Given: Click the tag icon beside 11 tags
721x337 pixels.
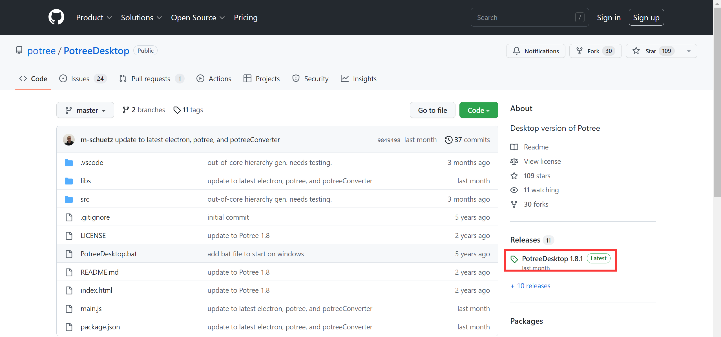Looking at the screenshot, I should [177, 110].
